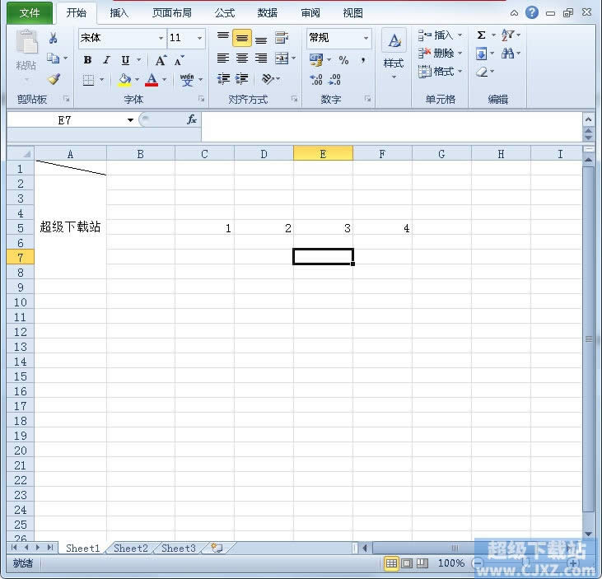Decrease indent of cell text
The width and height of the screenshot is (602, 579).
223,79
